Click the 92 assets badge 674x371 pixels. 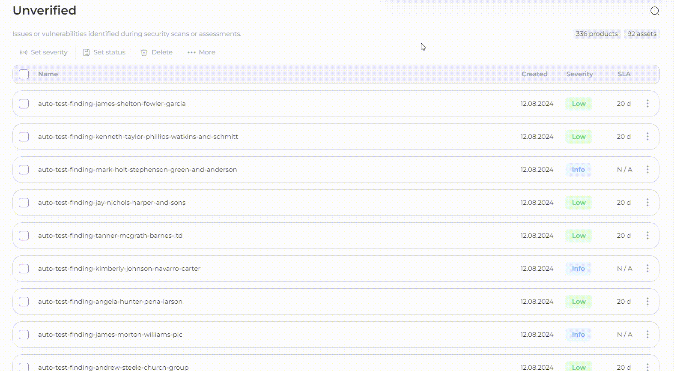point(641,34)
